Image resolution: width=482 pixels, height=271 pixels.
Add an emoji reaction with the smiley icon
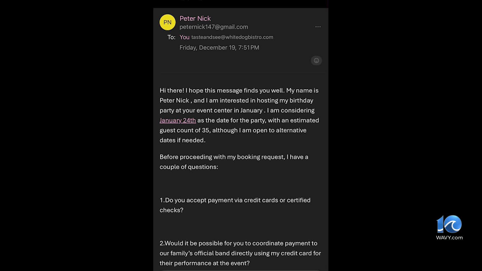click(316, 60)
